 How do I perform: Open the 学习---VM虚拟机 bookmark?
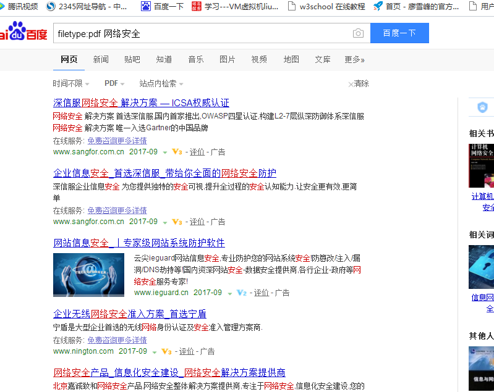click(x=235, y=6)
